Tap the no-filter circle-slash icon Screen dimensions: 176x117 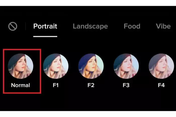pos(13,26)
